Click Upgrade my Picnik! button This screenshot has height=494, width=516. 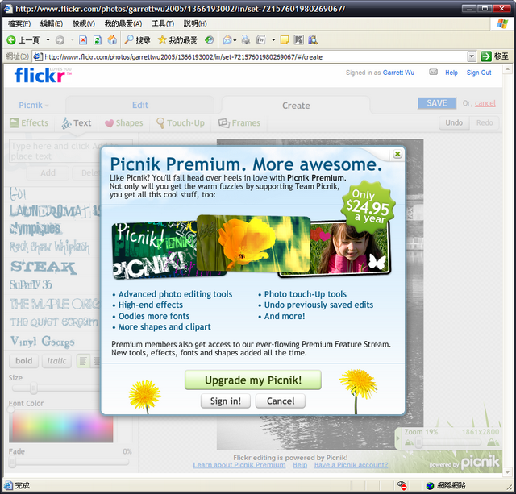click(x=252, y=380)
